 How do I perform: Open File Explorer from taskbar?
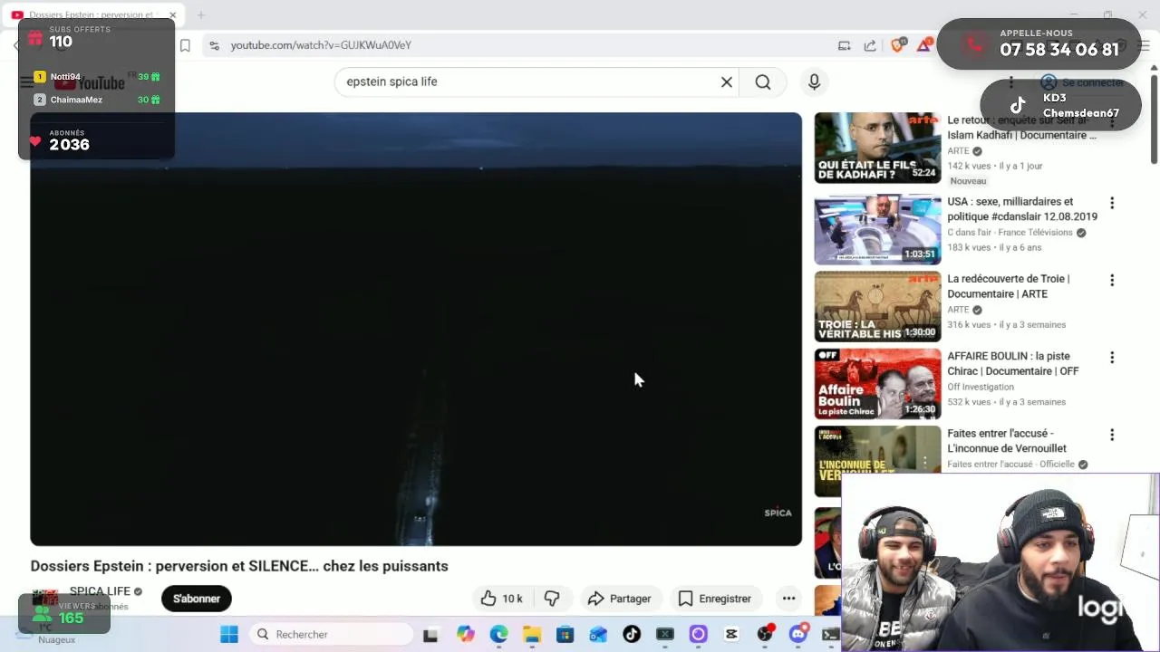click(x=532, y=634)
